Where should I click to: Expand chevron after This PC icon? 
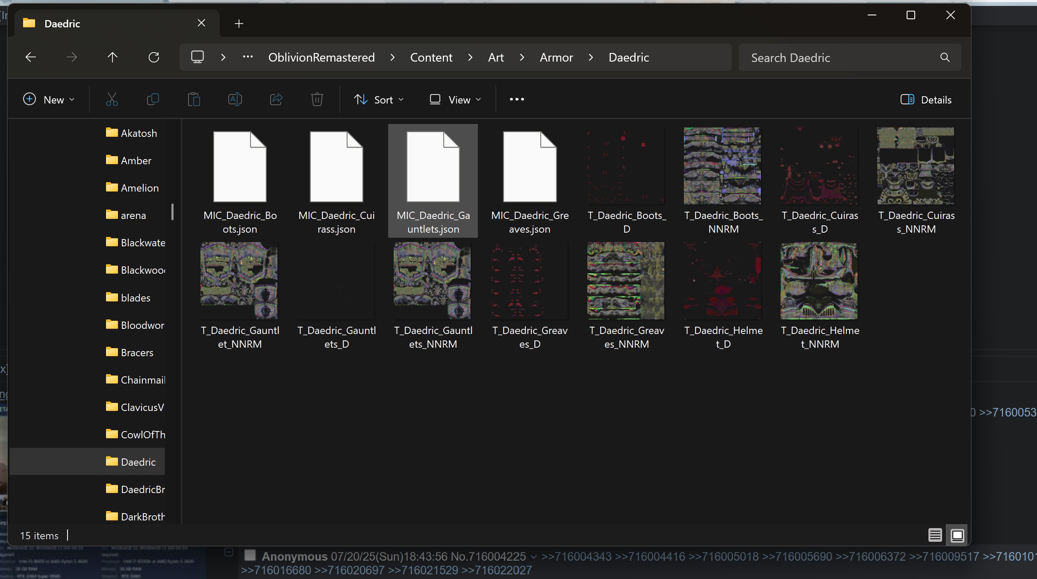coord(223,57)
